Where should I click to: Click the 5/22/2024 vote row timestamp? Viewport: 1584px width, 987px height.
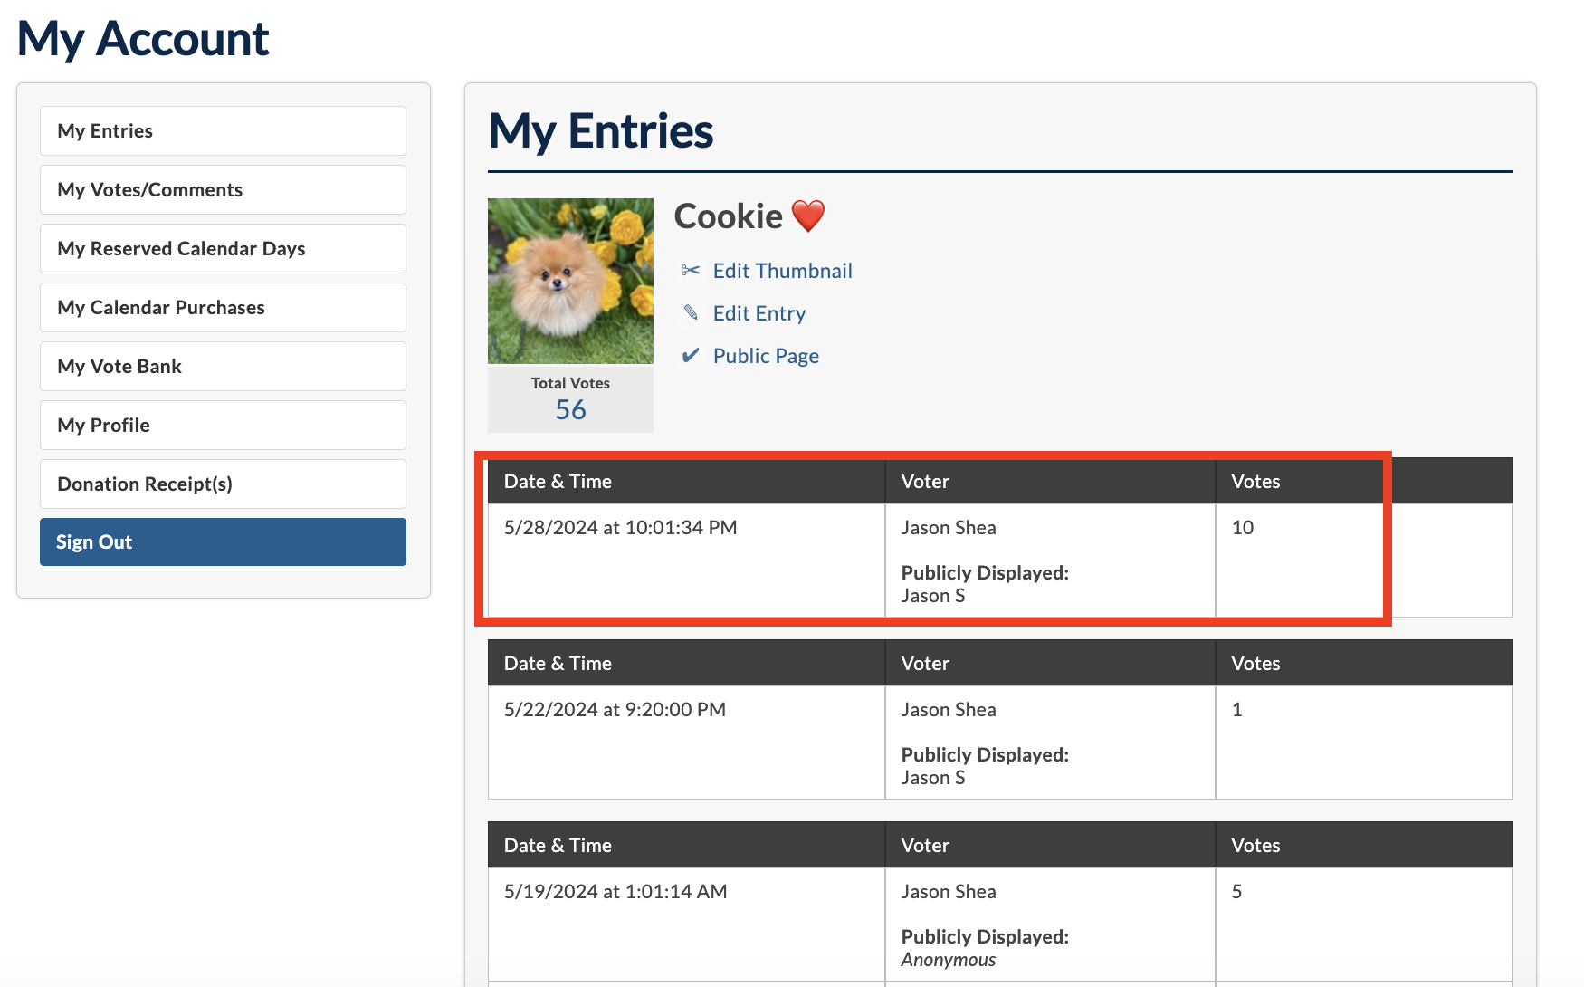(615, 710)
